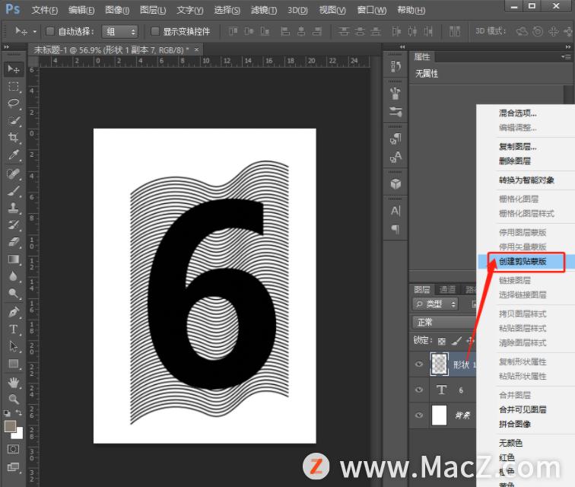Choose 创建剪贴蒙版 from context menu
The height and width of the screenshot is (487, 575).
coord(521,263)
